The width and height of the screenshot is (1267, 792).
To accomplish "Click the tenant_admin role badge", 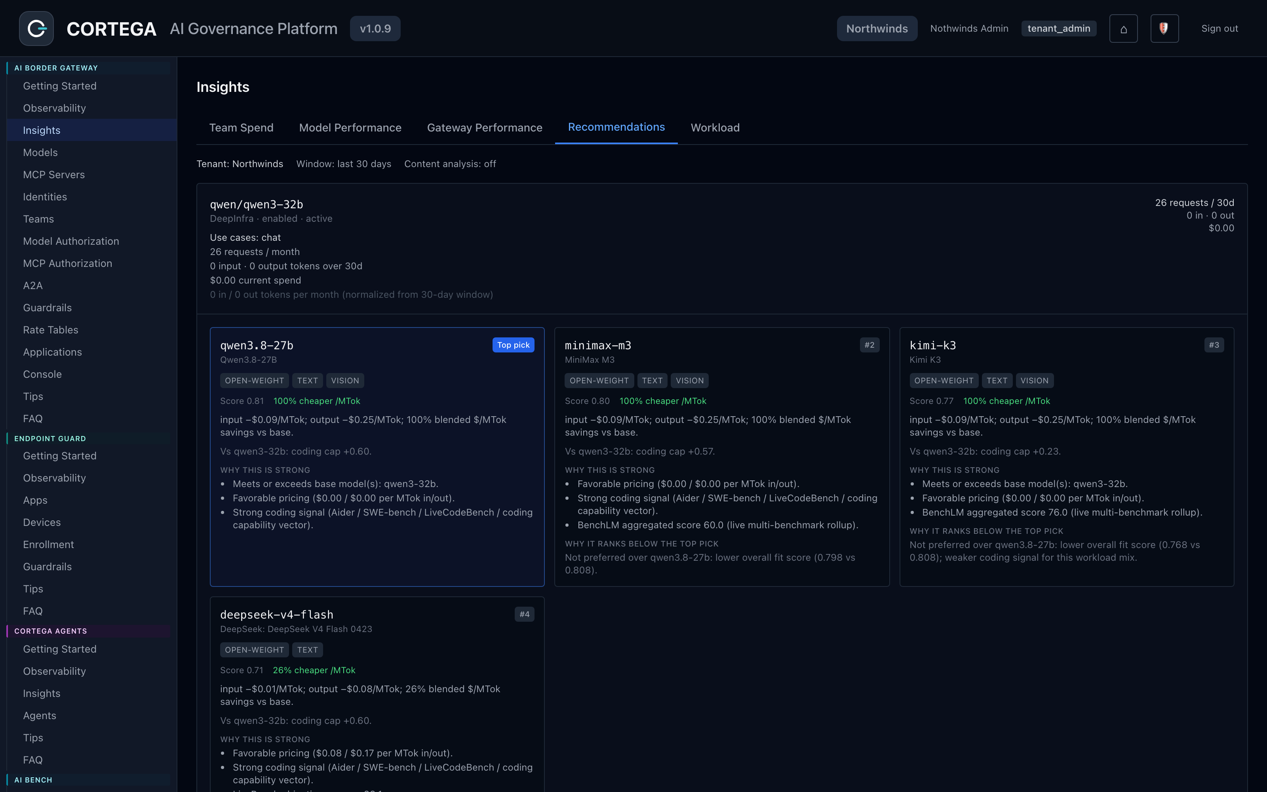I will pos(1059,29).
